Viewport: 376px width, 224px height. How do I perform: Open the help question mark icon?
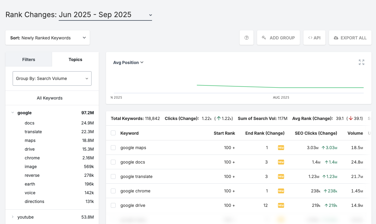click(246, 38)
